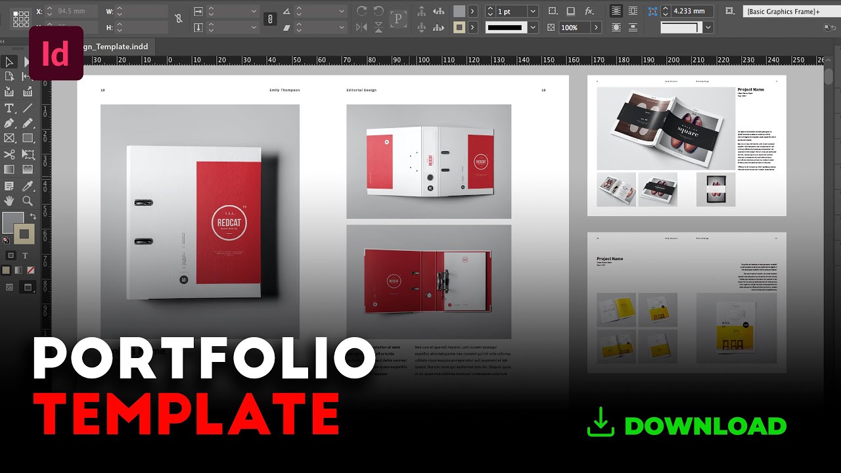841x473 pixels.
Task: Select the Page tool
Action: [x=9, y=78]
